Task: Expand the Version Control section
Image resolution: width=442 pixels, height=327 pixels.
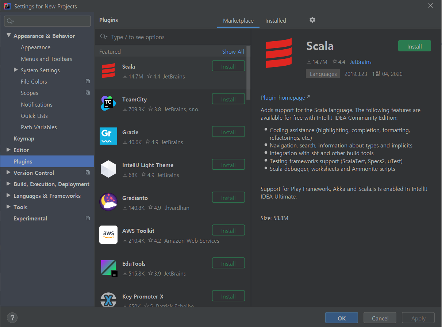Action: tap(9, 172)
